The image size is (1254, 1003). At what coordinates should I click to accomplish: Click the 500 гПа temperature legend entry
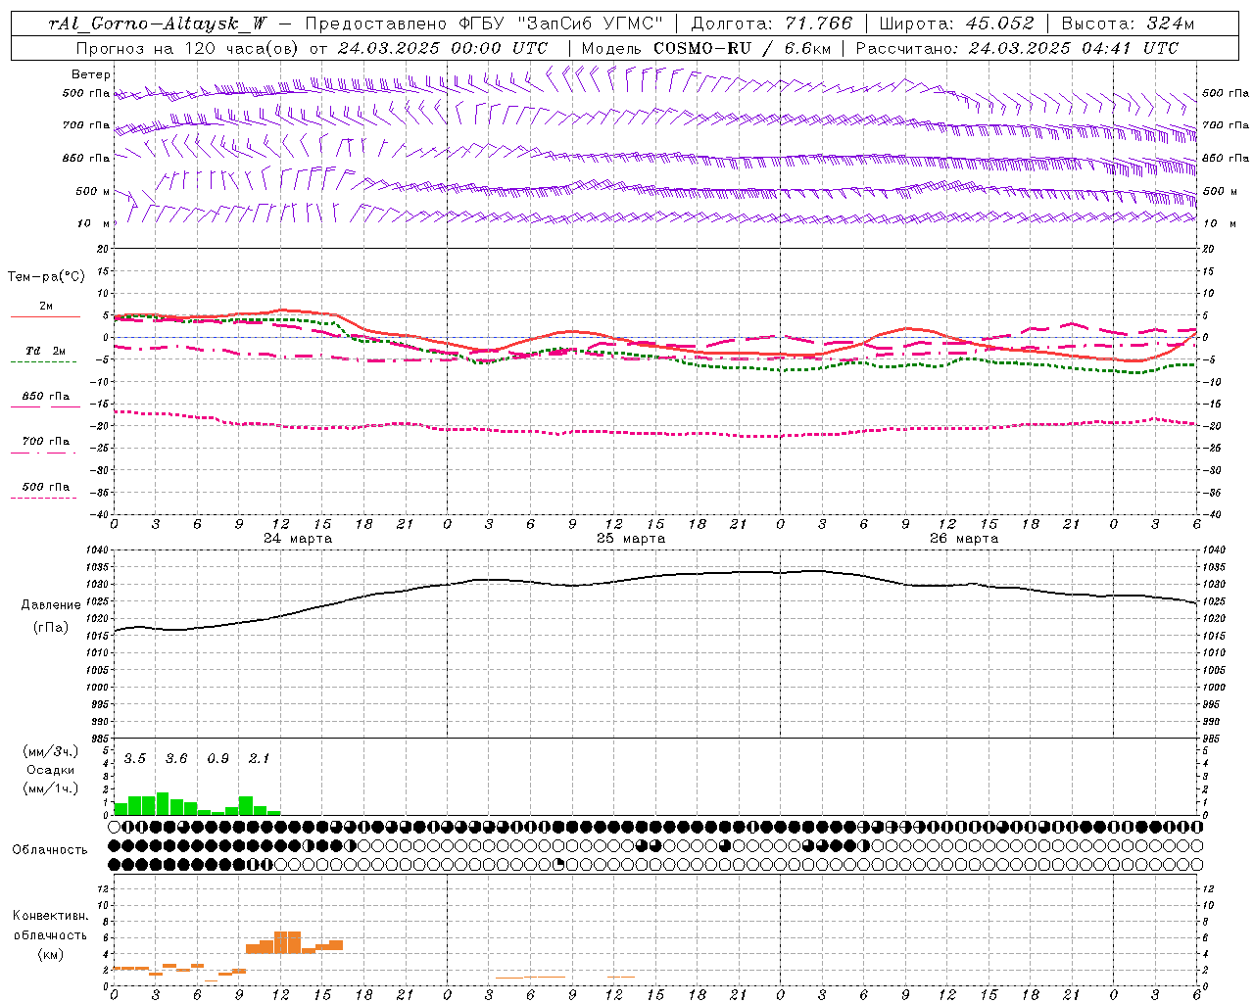46,487
